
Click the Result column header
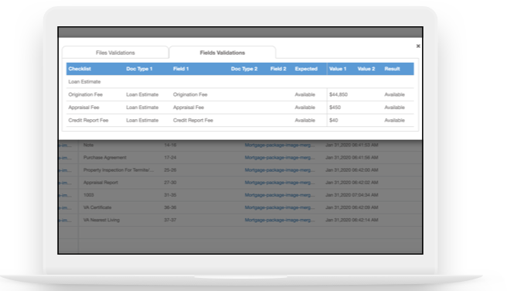[392, 69]
